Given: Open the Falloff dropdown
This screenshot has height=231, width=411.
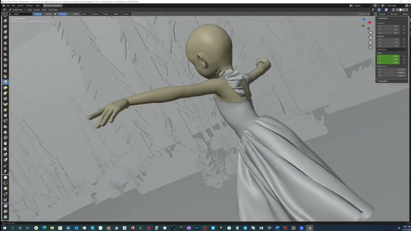Looking at the screenshot, I should pos(116,14).
